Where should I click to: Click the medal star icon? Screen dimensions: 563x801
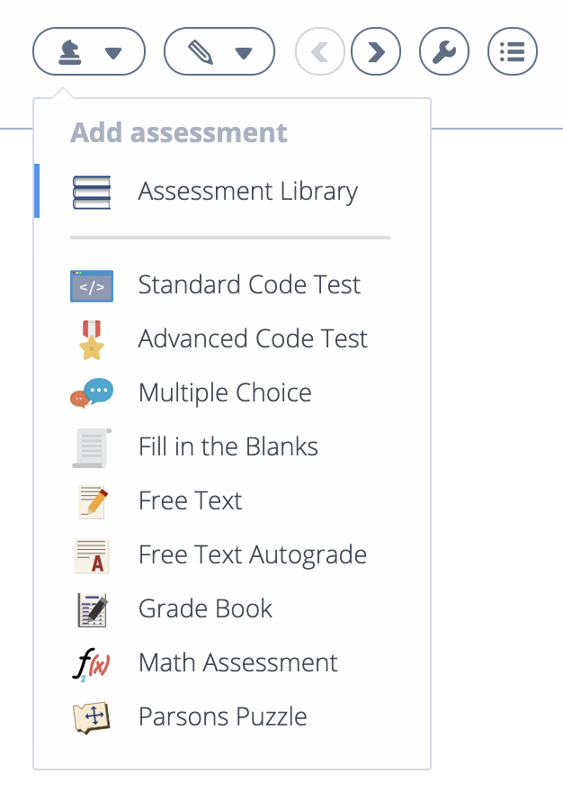pos(92,340)
